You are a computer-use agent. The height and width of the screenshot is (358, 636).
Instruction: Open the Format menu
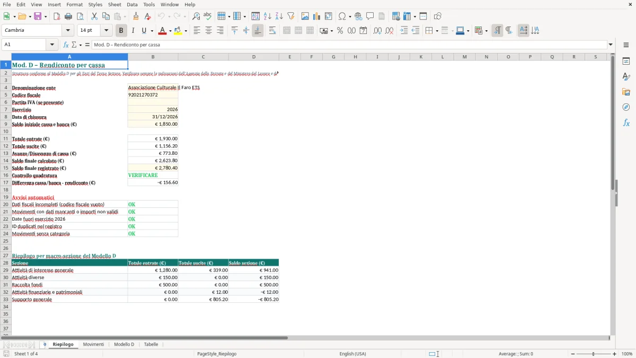point(74,4)
